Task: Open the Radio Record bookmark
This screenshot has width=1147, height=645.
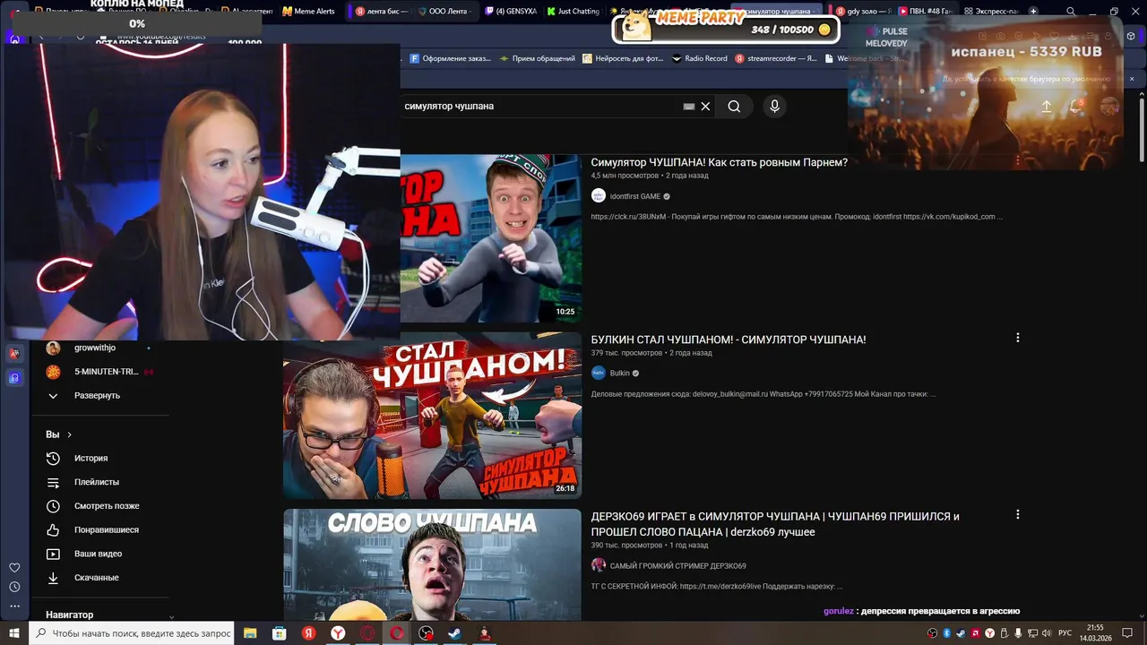Action: [700, 58]
